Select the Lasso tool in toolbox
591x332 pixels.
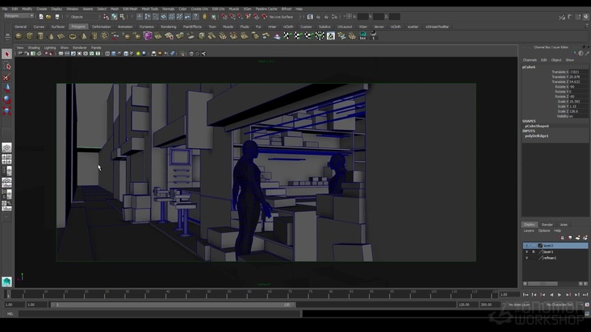click(x=7, y=66)
